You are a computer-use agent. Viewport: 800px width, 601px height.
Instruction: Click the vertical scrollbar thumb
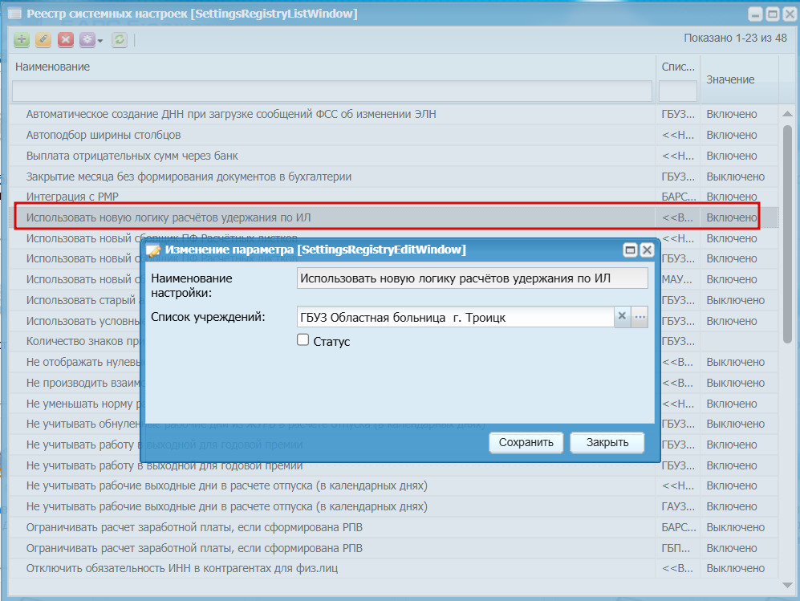[787, 234]
